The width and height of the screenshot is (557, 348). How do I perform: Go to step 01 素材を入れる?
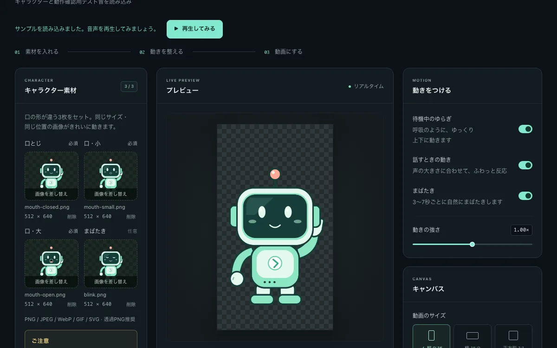point(37,52)
